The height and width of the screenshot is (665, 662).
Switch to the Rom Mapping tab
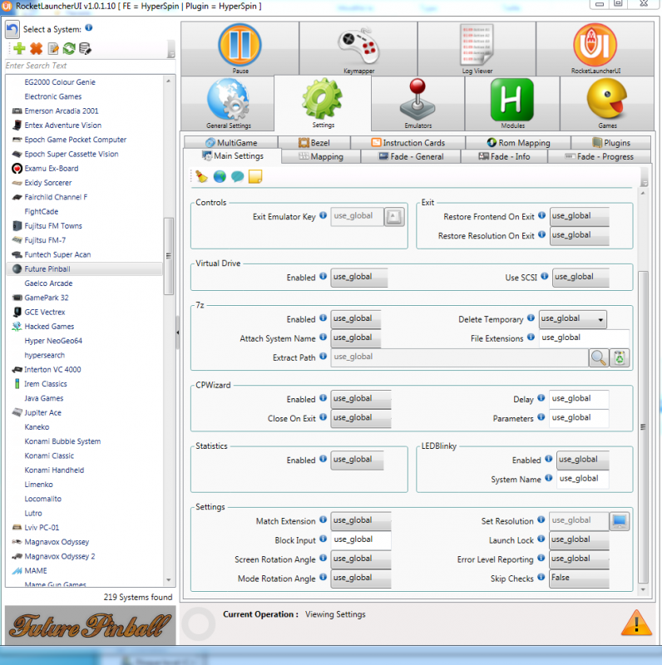[x=518, y=142]
